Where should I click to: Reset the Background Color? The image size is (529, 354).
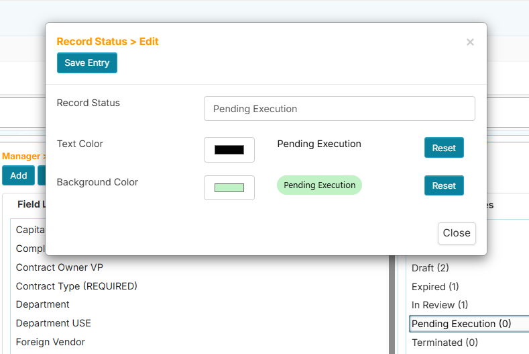click(444, 185)
